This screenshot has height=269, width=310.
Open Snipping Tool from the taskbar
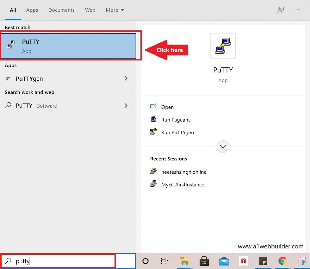(x=302, y=261)
